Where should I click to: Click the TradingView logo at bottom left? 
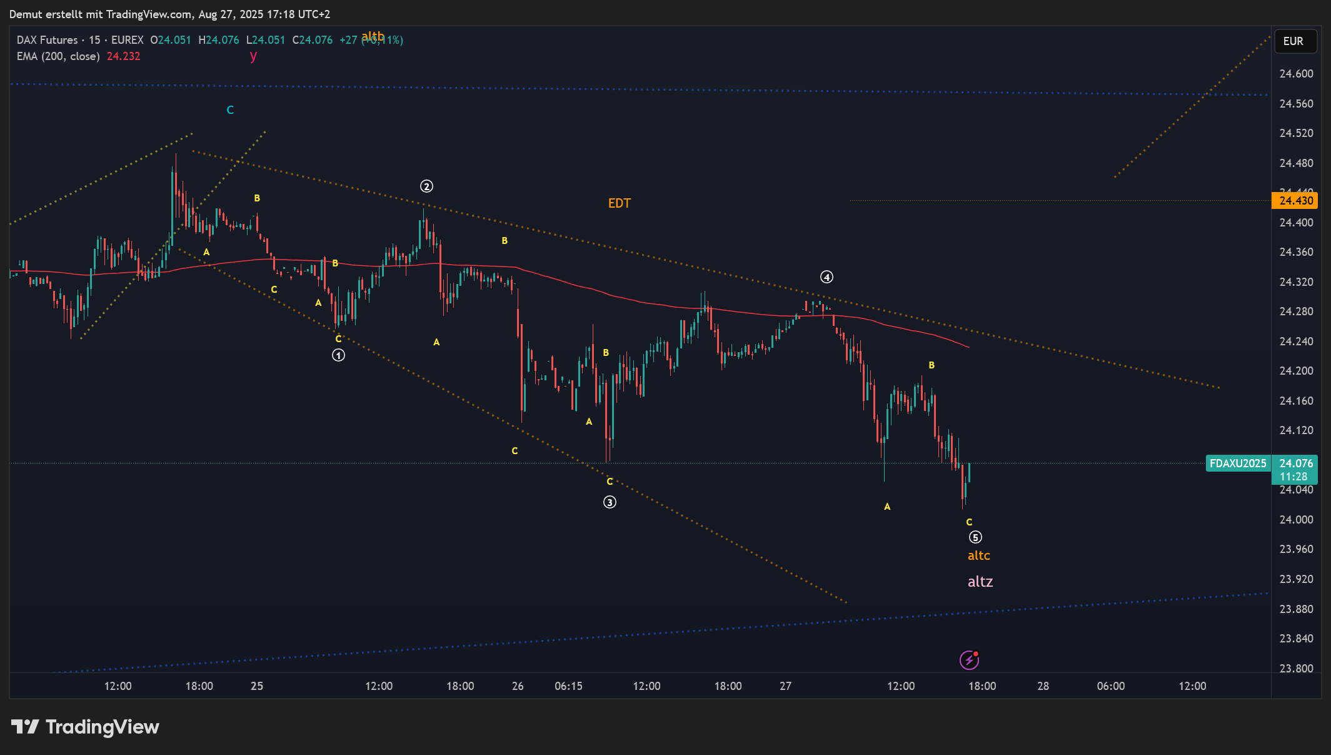pyautogui.click(x=85, y=727)
